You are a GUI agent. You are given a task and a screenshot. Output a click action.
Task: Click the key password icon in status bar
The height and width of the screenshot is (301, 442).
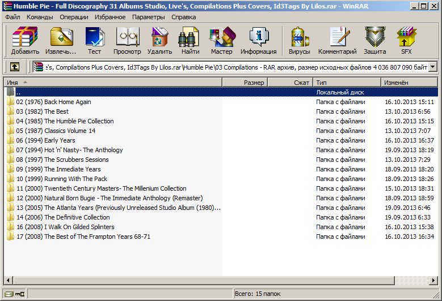click(20, 294)
